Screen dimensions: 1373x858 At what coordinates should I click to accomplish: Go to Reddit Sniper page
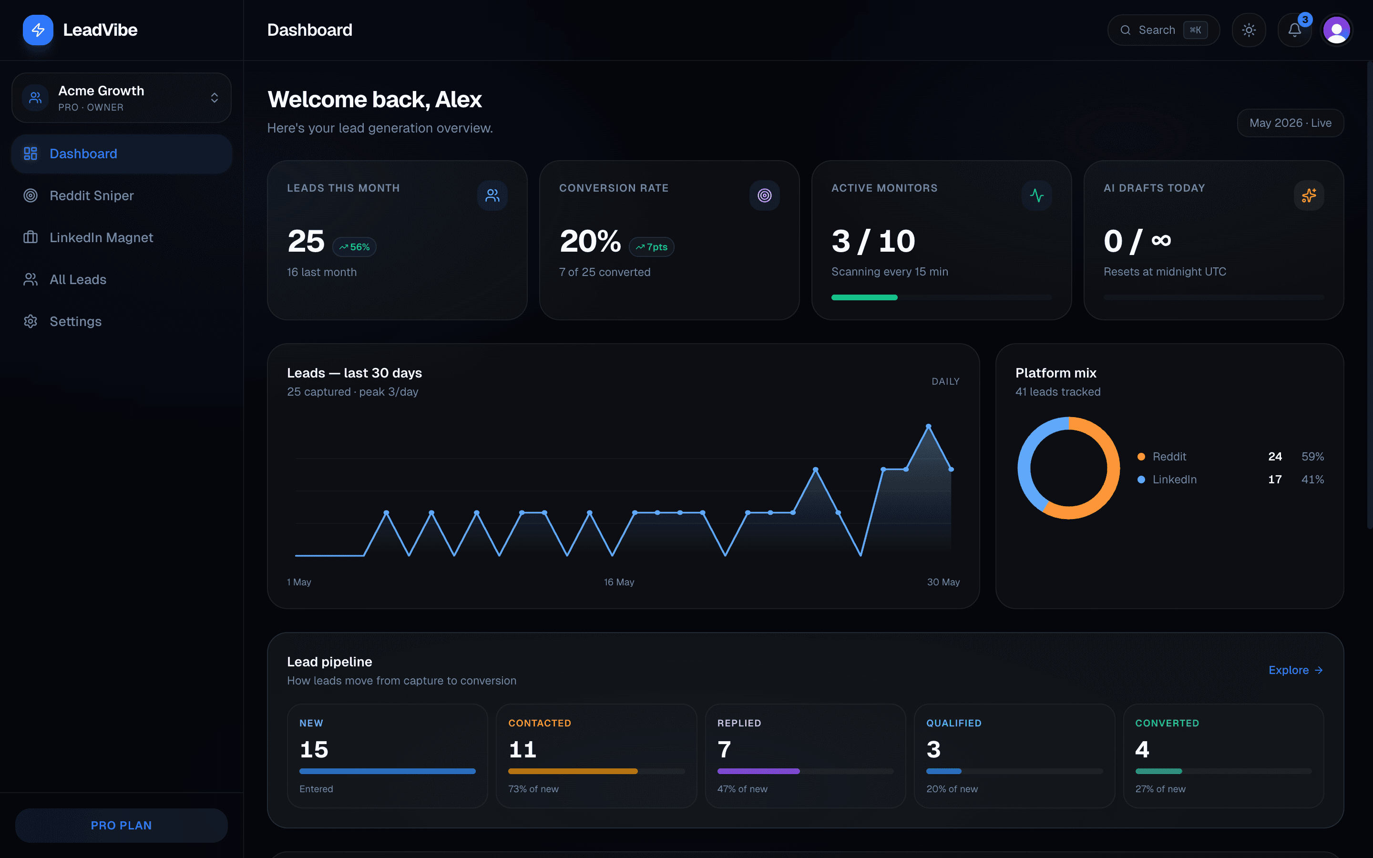tap(122, 196)
